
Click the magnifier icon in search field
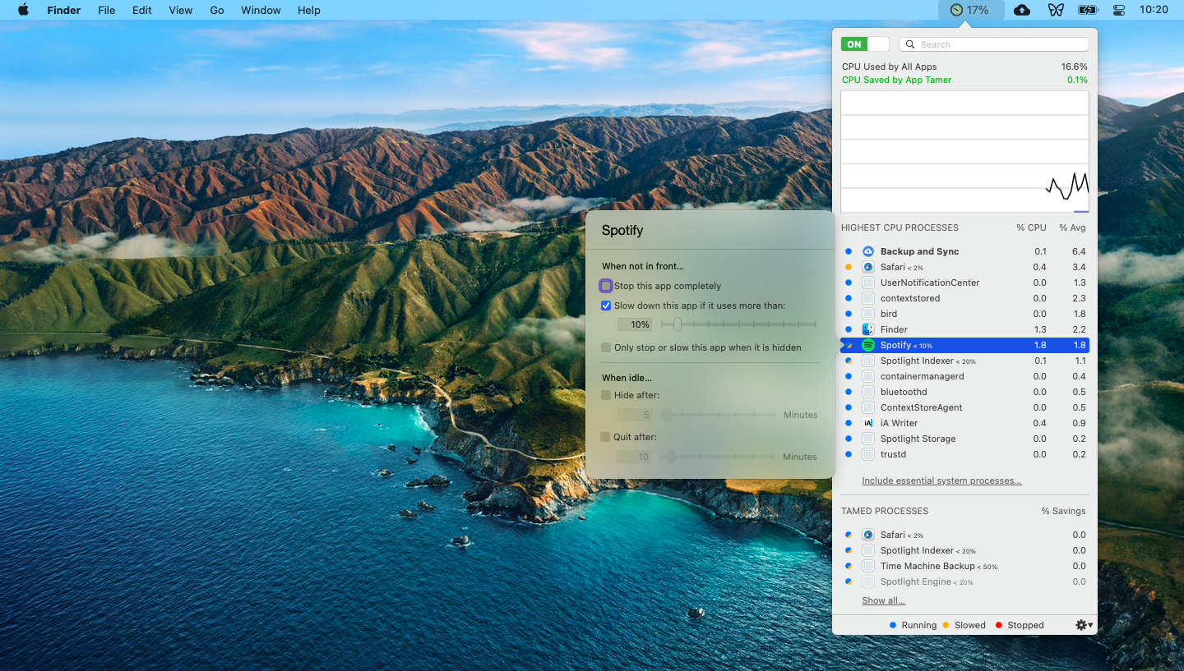(x=911, y=44)
